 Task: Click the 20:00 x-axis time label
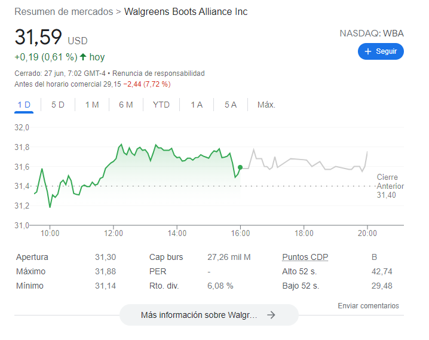tap(367, 233)
